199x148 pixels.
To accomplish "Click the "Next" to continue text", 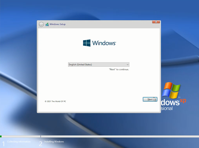I will point(119,70).
